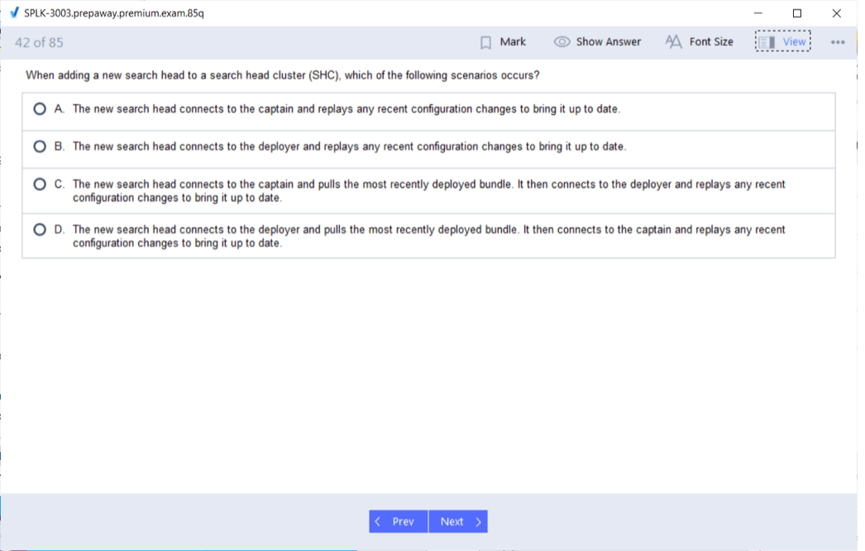Screen dimensions: 865x551
Task: Go back with the Prev button
Action: coord(398,521)
